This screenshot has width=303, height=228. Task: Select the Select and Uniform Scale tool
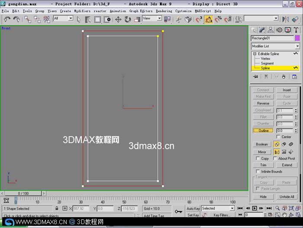pos(137,20)
